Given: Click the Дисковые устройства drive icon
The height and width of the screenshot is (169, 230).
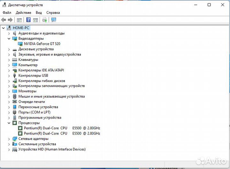Looking at the screenshot, I should coord(15,50).
